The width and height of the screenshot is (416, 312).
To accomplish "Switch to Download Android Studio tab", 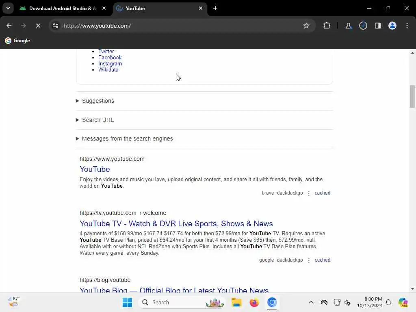I will pos(62,8).
